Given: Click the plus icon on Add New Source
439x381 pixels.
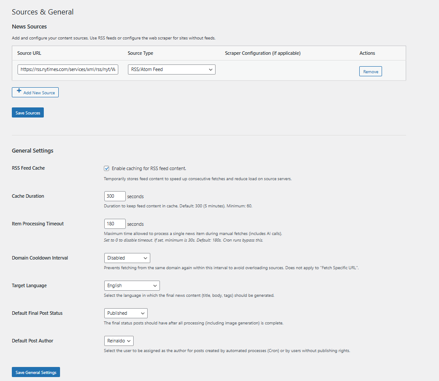Looking at the screenshot, I should [x=19, y=92].
